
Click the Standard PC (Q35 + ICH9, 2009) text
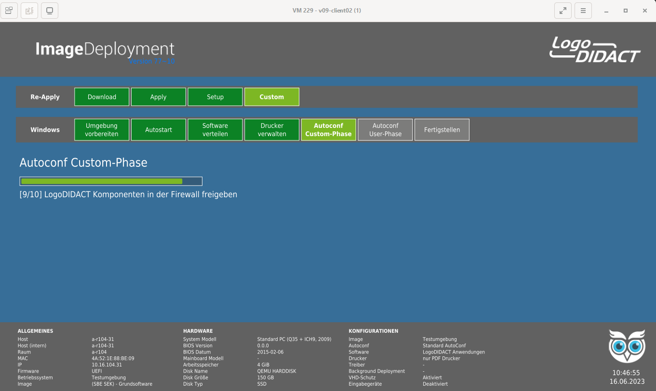tap(294, 339)
